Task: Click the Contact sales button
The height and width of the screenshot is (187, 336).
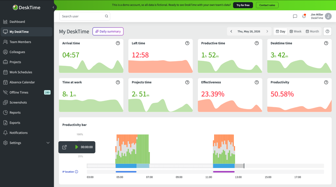Action: (x=267, y=5)
